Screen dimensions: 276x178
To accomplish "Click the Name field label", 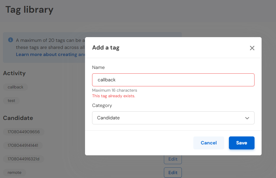I will 98,67.
